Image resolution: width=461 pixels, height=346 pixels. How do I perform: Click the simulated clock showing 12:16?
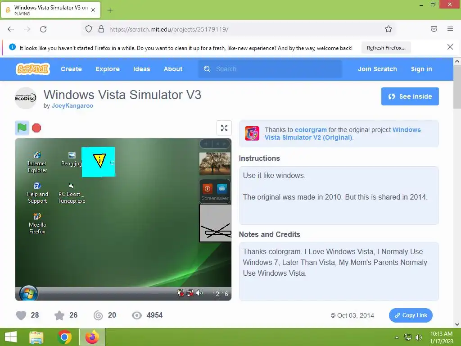tap(220, 294)
